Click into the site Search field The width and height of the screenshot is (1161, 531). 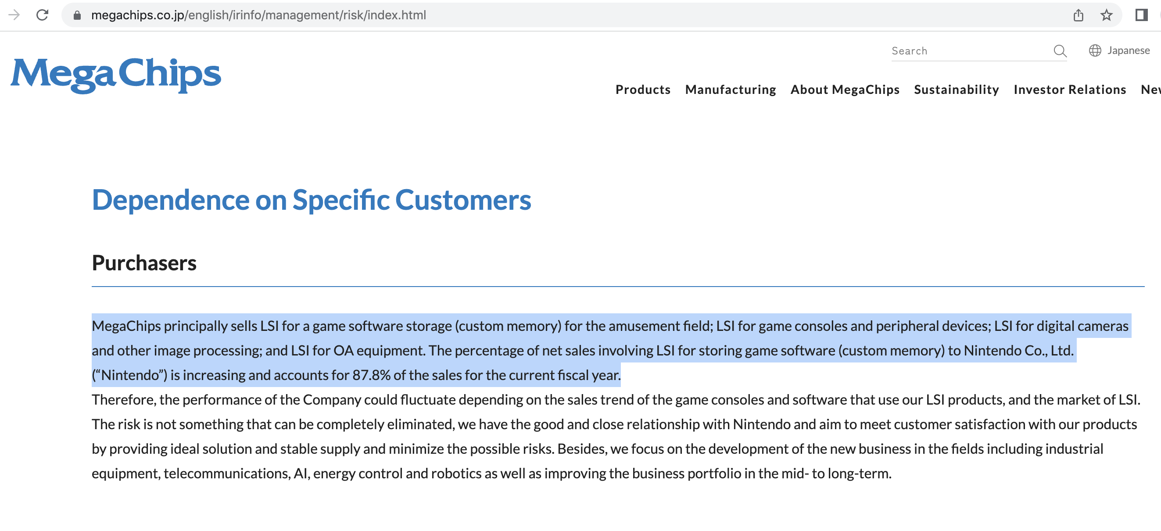969,51
